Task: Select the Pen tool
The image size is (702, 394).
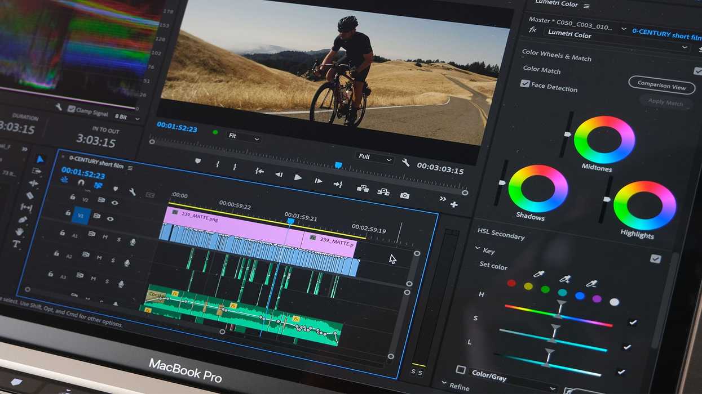Action: 23,220
